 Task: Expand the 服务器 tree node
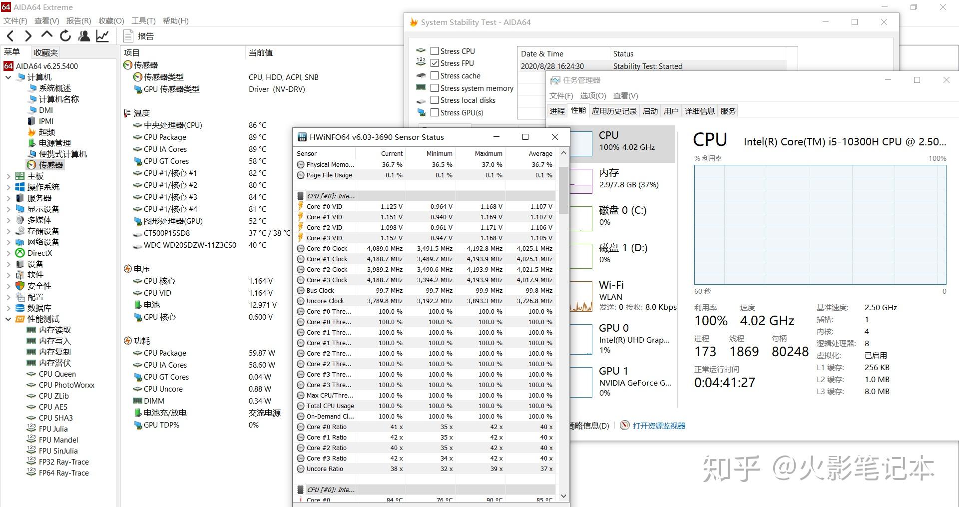pyautogui.click(x=8, y=198)
